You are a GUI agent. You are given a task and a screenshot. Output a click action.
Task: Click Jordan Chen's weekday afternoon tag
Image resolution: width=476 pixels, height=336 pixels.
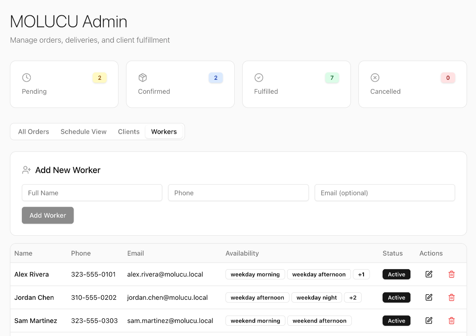[x=257, y=297]
